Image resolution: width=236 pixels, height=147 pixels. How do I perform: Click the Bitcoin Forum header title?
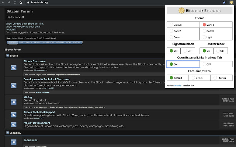click(x=20, y=11)
